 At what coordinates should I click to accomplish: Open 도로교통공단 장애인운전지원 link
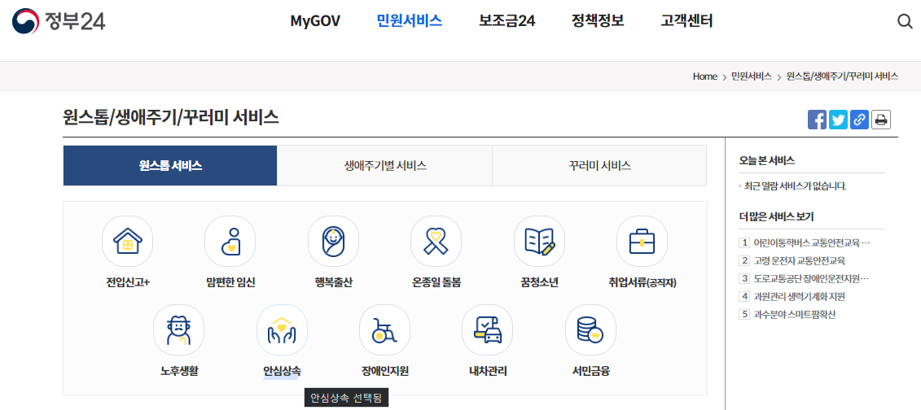click(810, 278)
